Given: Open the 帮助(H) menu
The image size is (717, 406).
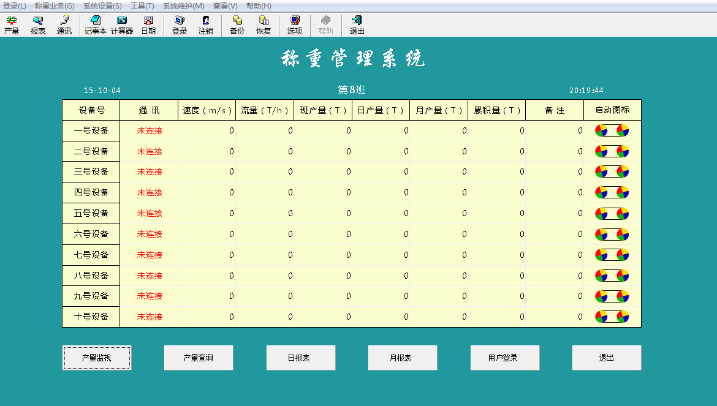Looking at the screenshot, I should (259, 6).
